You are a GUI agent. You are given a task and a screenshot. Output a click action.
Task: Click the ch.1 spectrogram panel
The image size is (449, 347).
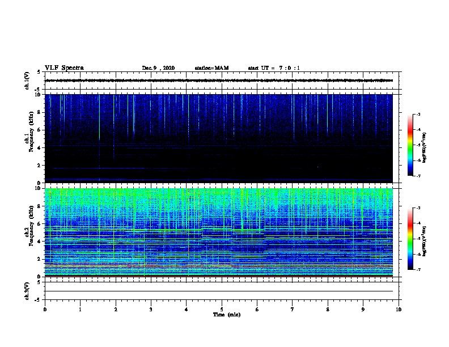point(219,138)
